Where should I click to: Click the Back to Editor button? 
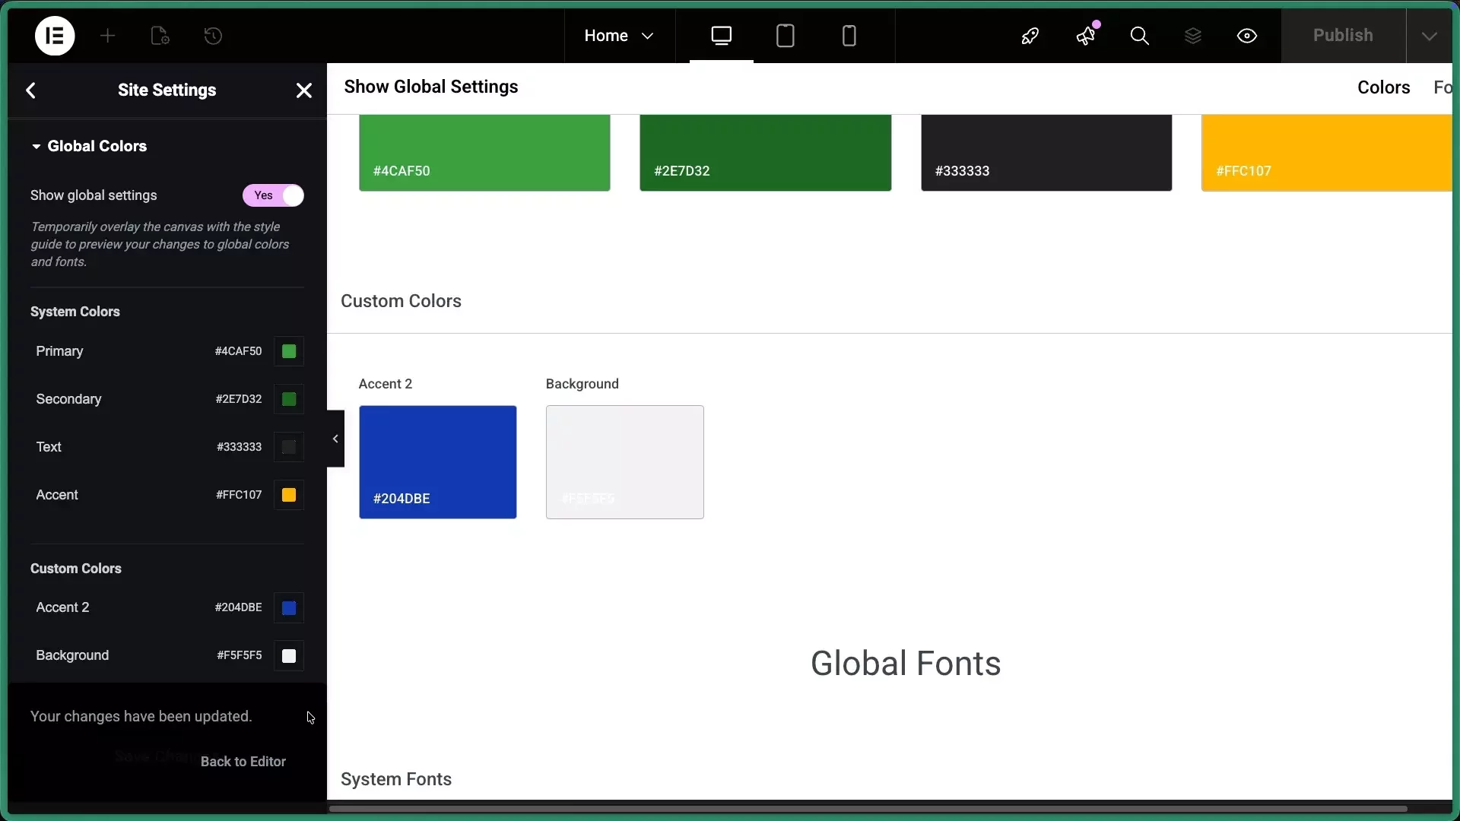click(243, 761)
